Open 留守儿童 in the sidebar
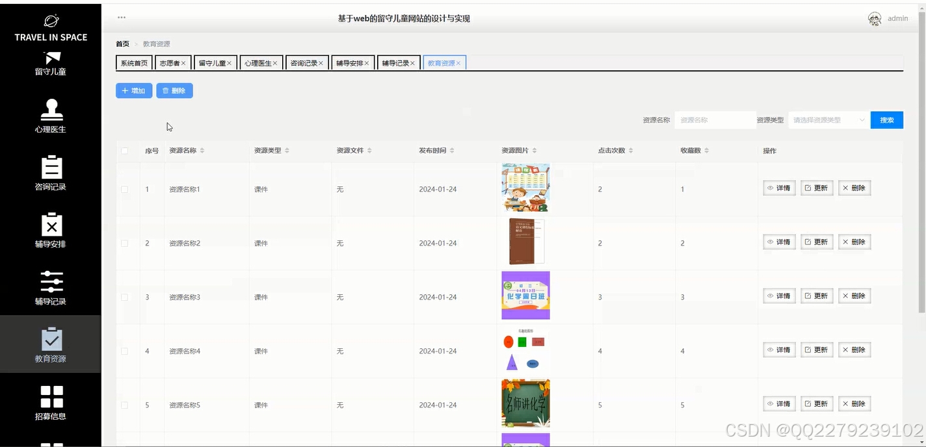This screenshot has width=926, height=447. (51, 64)
